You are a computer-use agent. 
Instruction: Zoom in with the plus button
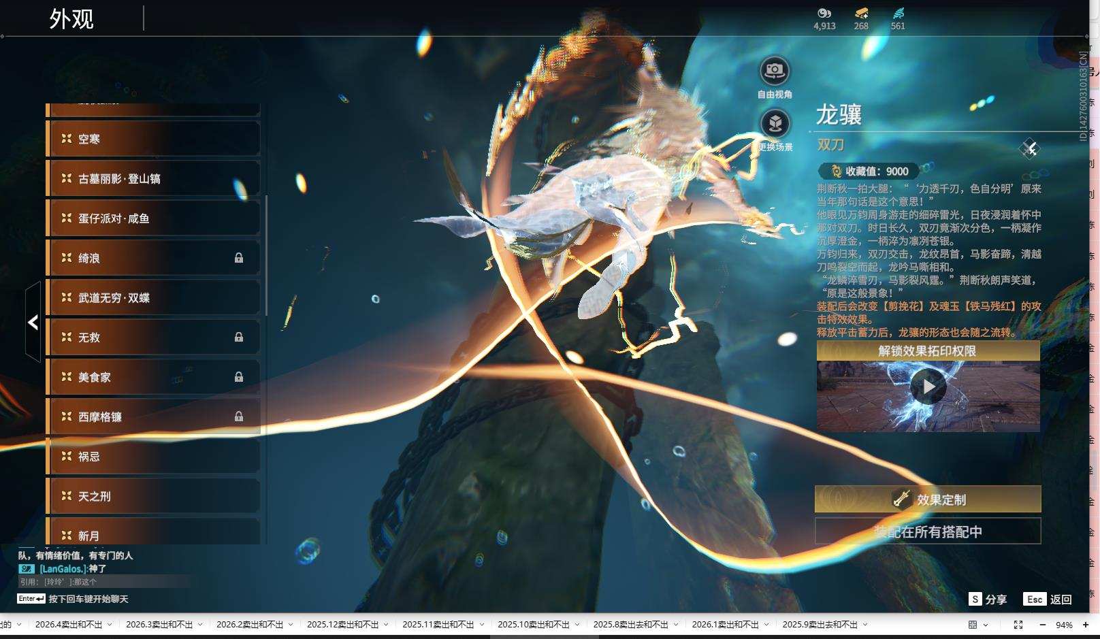pyautogui.click(x=1086, y=625)
